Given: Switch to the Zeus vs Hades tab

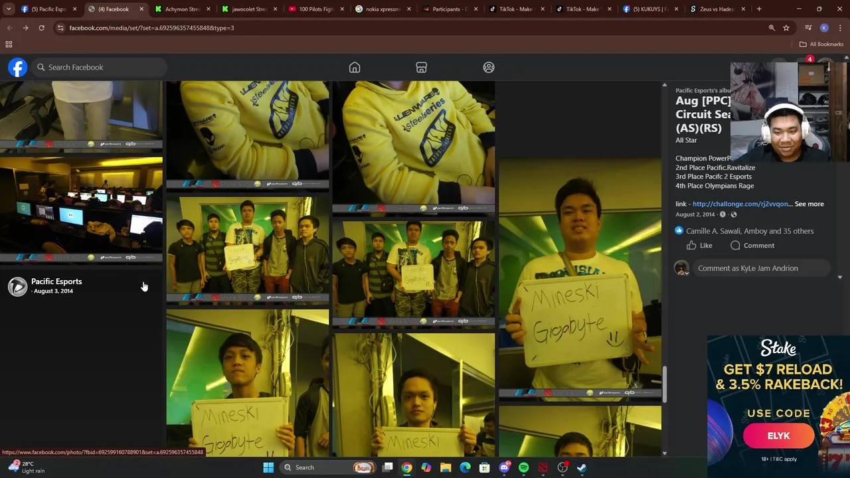Looking at the screenshot, I should [717, 9].
